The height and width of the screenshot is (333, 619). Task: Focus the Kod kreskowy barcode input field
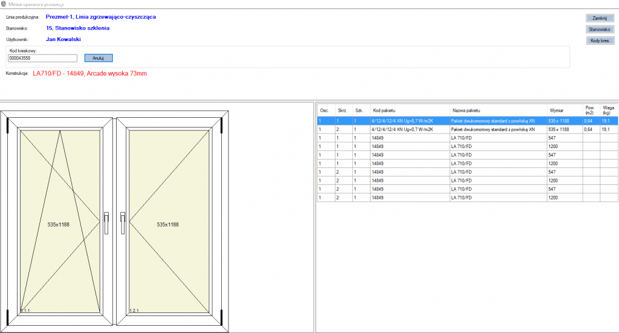coord(42,58)
